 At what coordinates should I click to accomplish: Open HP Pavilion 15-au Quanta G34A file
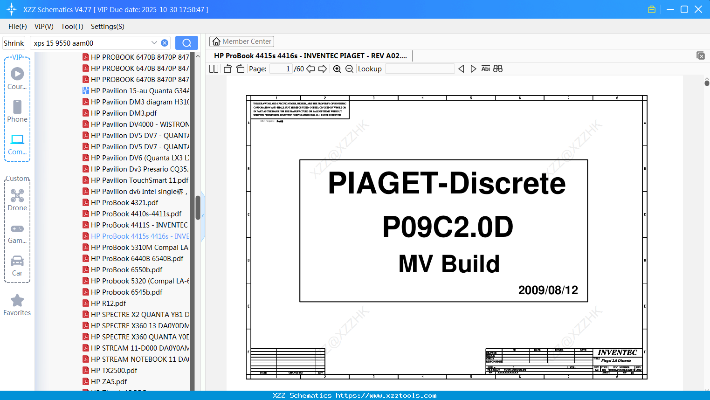[x=136, y=91]
